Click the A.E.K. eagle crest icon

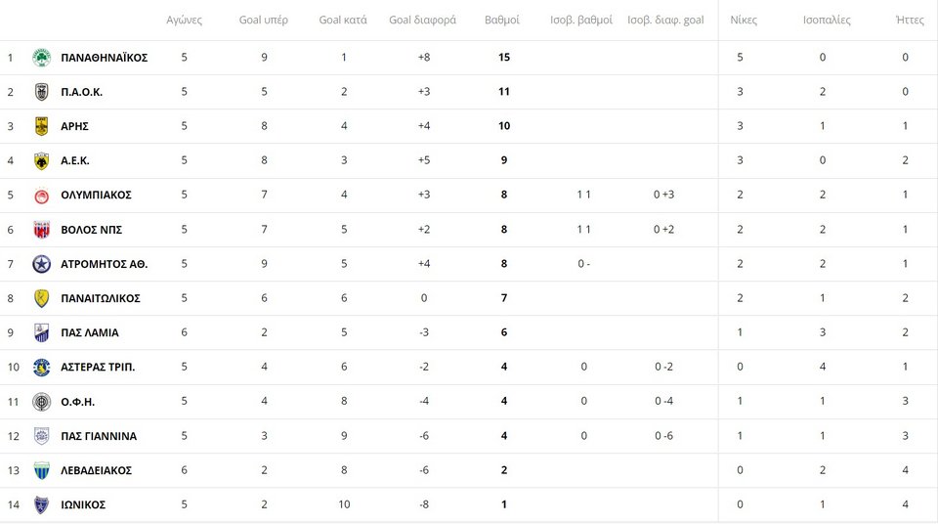41,160
